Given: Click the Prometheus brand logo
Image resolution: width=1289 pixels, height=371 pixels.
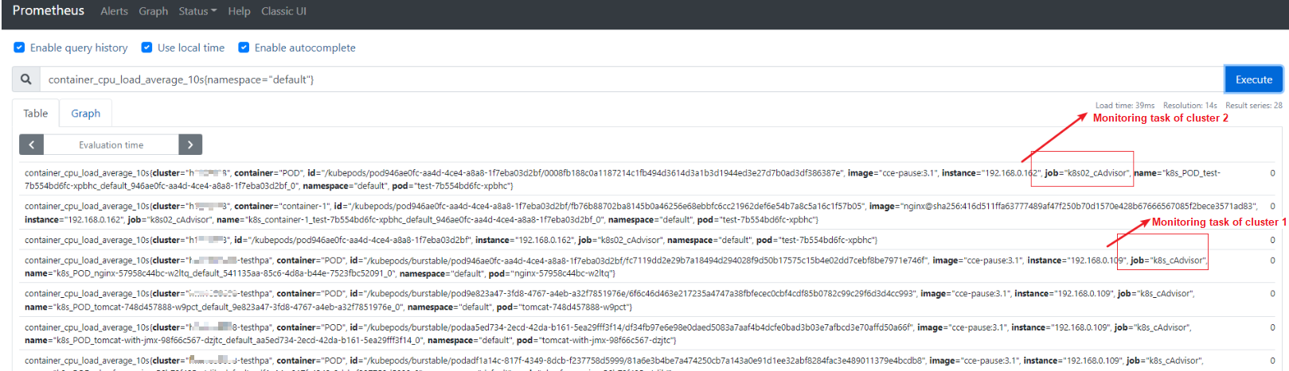Looking at the screenshot, I should (x=48, y=10).
